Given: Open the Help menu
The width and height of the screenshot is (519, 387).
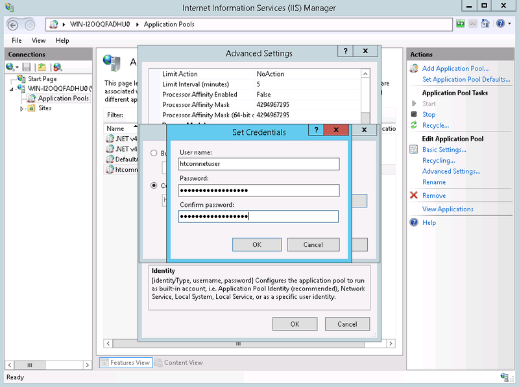Looking at the screenshot, I should click(62, 40).
